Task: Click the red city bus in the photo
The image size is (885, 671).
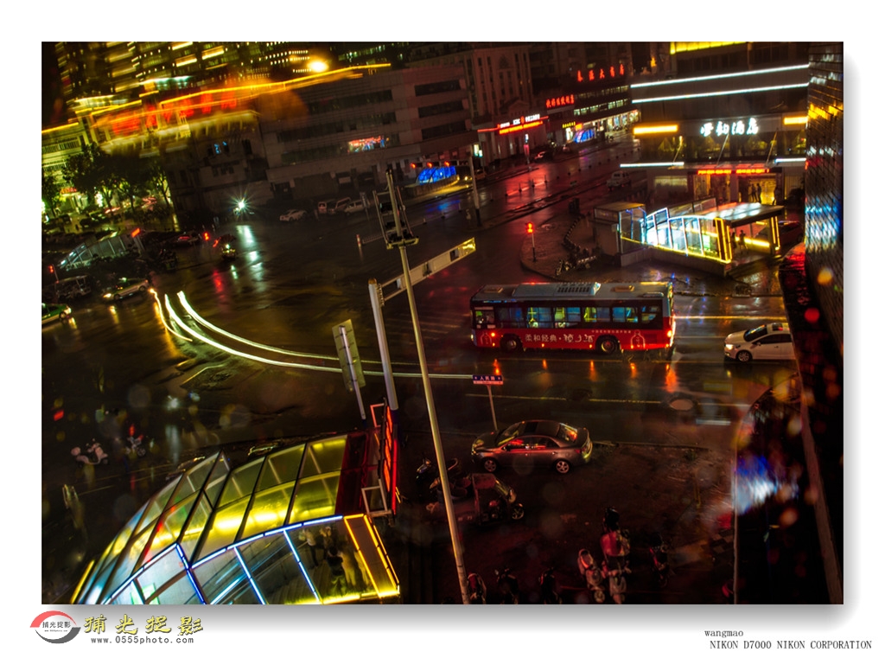Action: tap(572, 317)
